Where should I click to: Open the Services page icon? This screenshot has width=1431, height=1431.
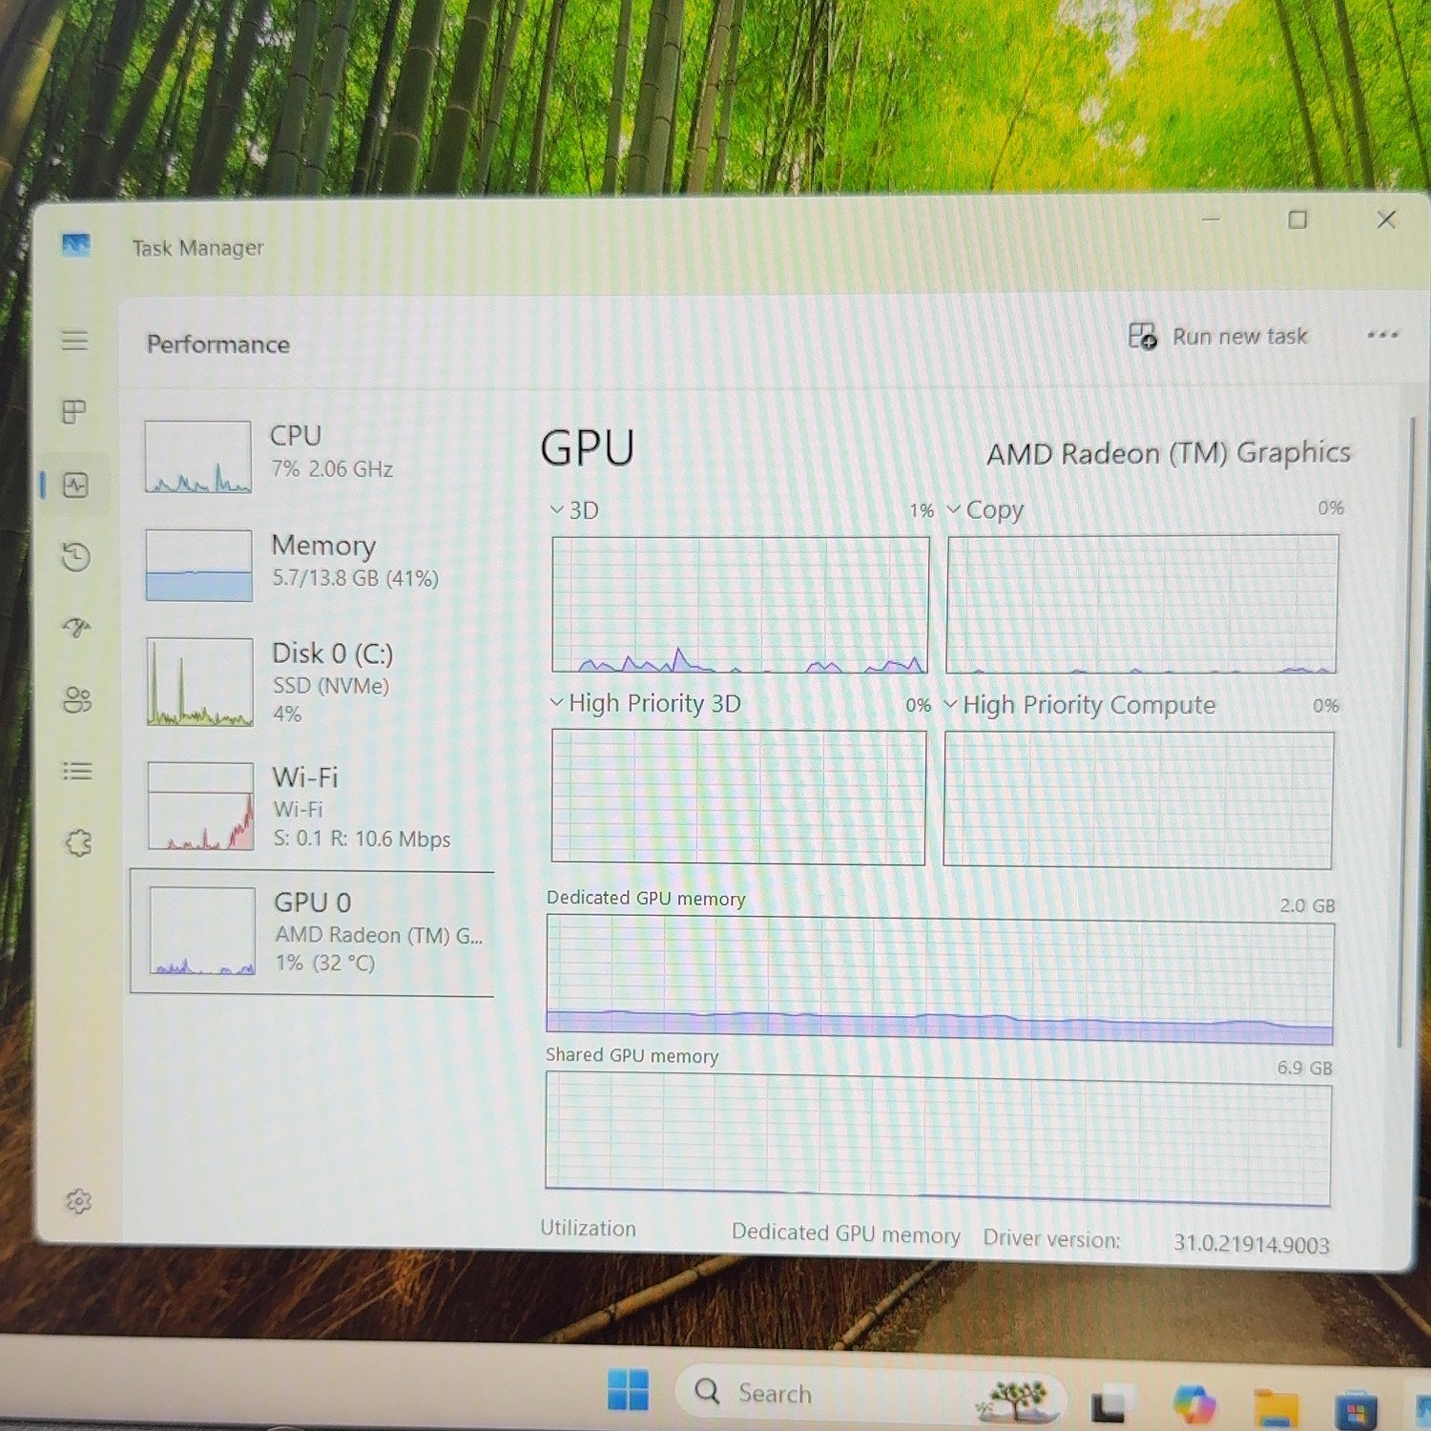pyautogui.click(x=78, y=842)
